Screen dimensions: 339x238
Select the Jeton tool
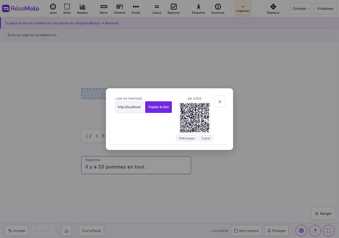pyautogui.click(x=53, y=9)
